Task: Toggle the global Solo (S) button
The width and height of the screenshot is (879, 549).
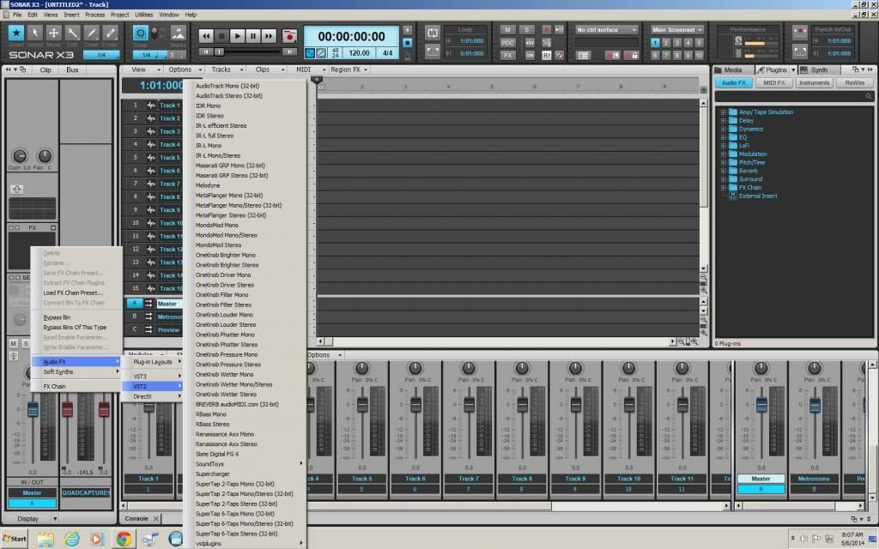Action: click(527, 30)
